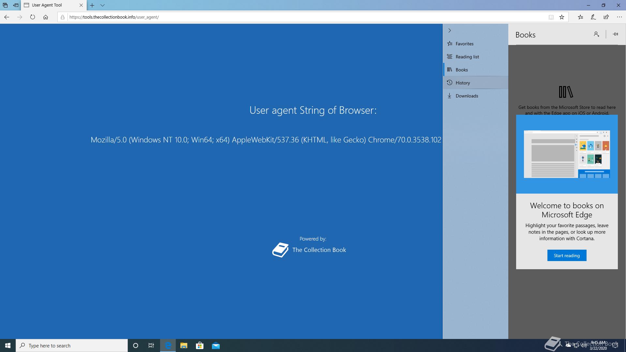The image size is (626, 352).
Task: Click the Share this page icon
Action: point(606,17)
